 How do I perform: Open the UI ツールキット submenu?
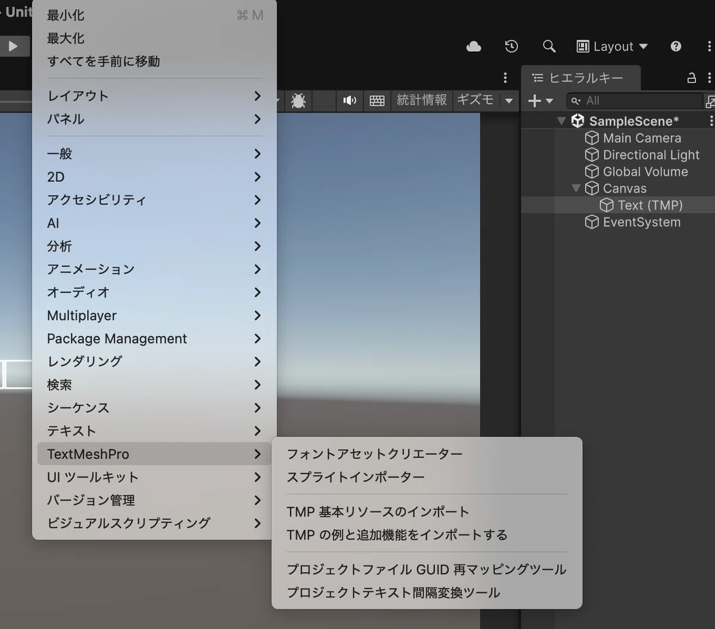click(155, 477)
